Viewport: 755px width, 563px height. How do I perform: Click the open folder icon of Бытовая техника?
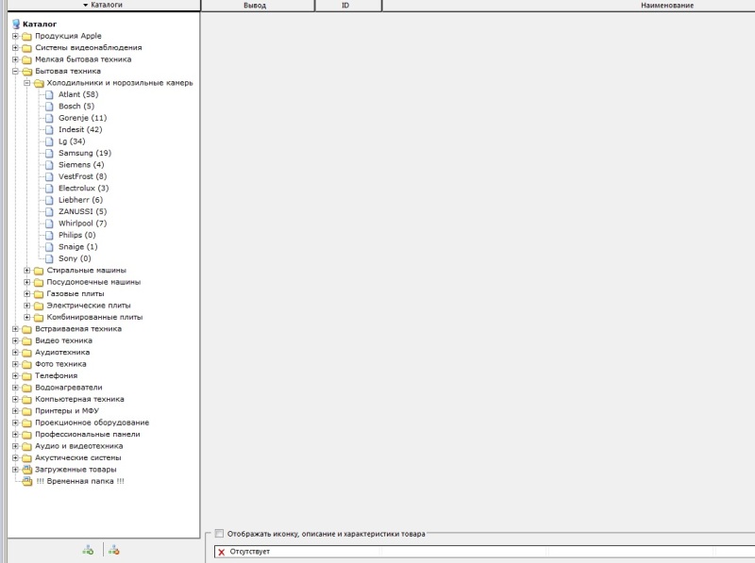27,72
